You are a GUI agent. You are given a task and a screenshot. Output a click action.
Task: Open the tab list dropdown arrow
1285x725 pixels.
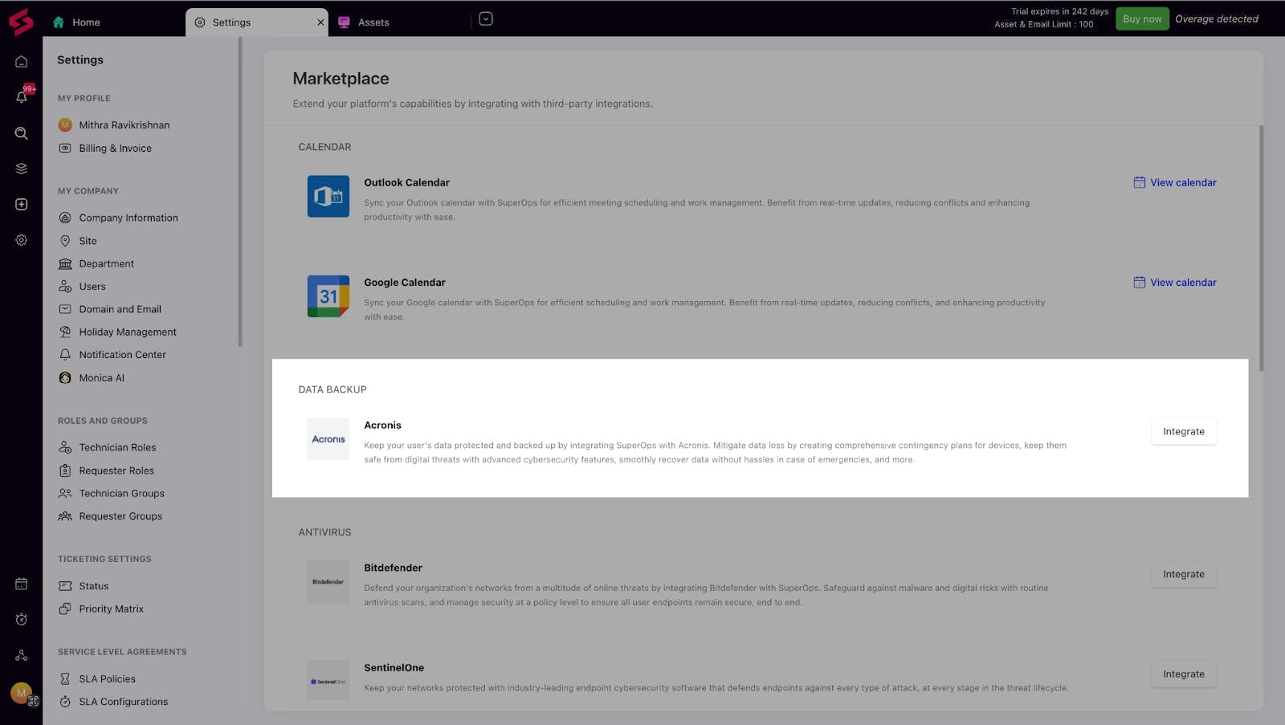click(486, 19)
